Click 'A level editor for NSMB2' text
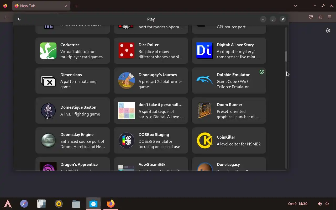Screen dimensions: 336x210 coord(239,144)
